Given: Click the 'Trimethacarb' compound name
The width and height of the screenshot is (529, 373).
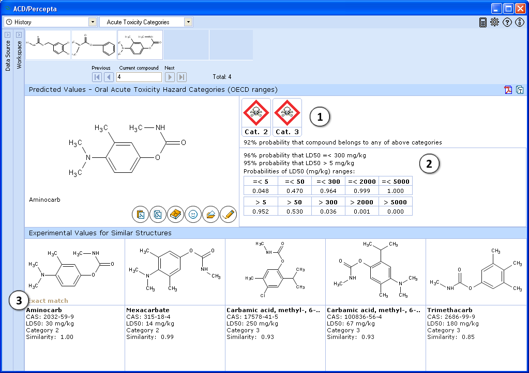Looking at the screenshot, I should click(x=450, y=310).
